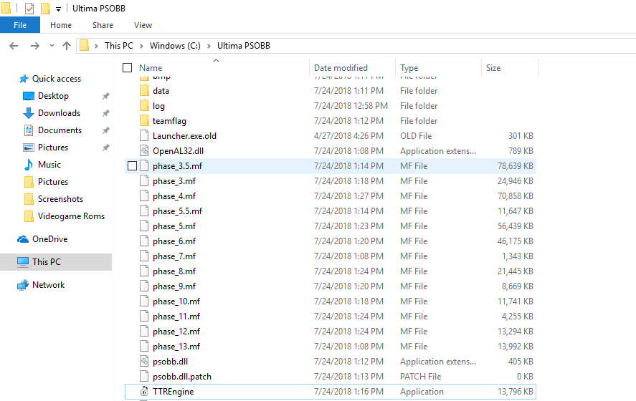Select the phase_8.mf file name

click(x=174, y=271)
